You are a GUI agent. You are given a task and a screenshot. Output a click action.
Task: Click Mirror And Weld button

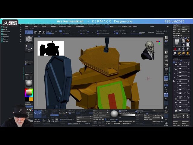[x=101, y=113]
